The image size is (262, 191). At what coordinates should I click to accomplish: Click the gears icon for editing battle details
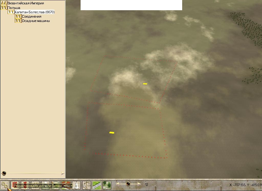(5, 185)
